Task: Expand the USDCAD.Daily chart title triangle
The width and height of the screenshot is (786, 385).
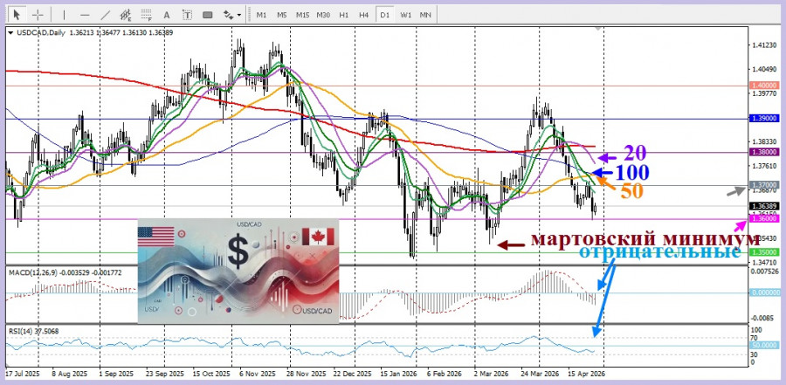Action: coord(10,32)
